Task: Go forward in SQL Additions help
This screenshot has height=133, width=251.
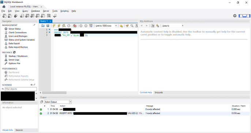Action: 147,26
